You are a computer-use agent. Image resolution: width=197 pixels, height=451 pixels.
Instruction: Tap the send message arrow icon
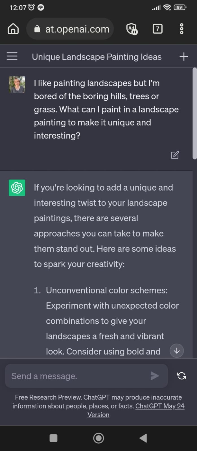point(154,376)
